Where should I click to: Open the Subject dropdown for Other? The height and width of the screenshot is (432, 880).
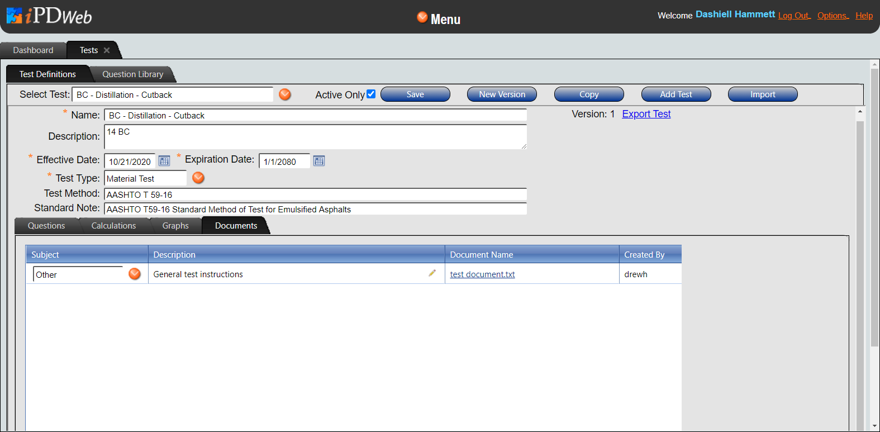135,274
